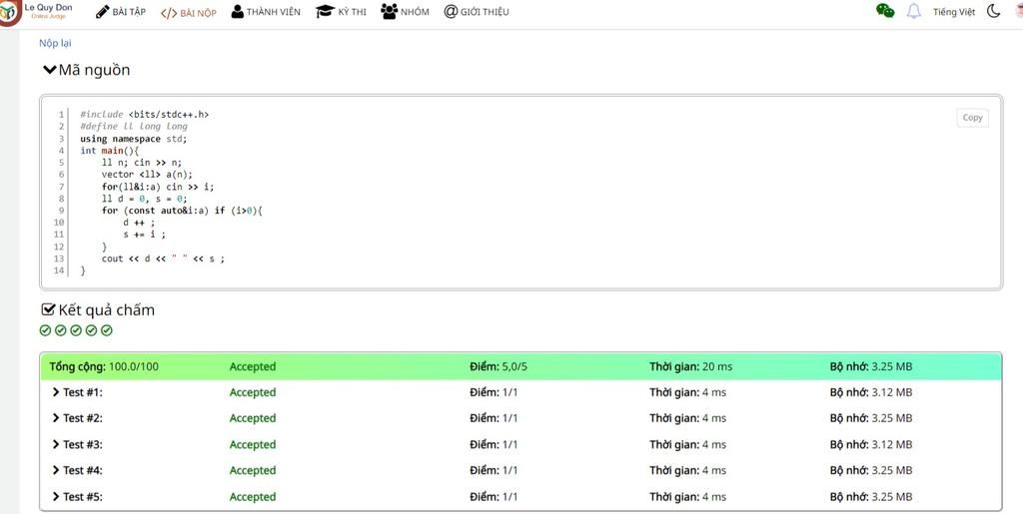Click the fifth green check result icon
Image resolution: width=1023 pixels, height=514 pixels.
[107, 330]
